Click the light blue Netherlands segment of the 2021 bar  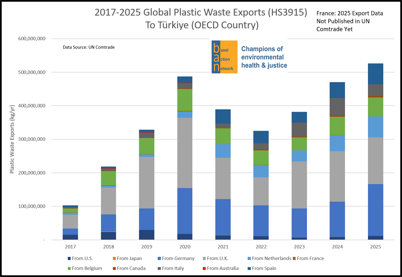pyautogui.click(x=223, y=151)
